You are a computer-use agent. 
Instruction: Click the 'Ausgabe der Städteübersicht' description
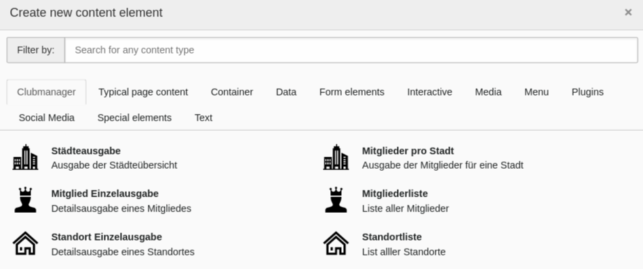click(115, 165)
